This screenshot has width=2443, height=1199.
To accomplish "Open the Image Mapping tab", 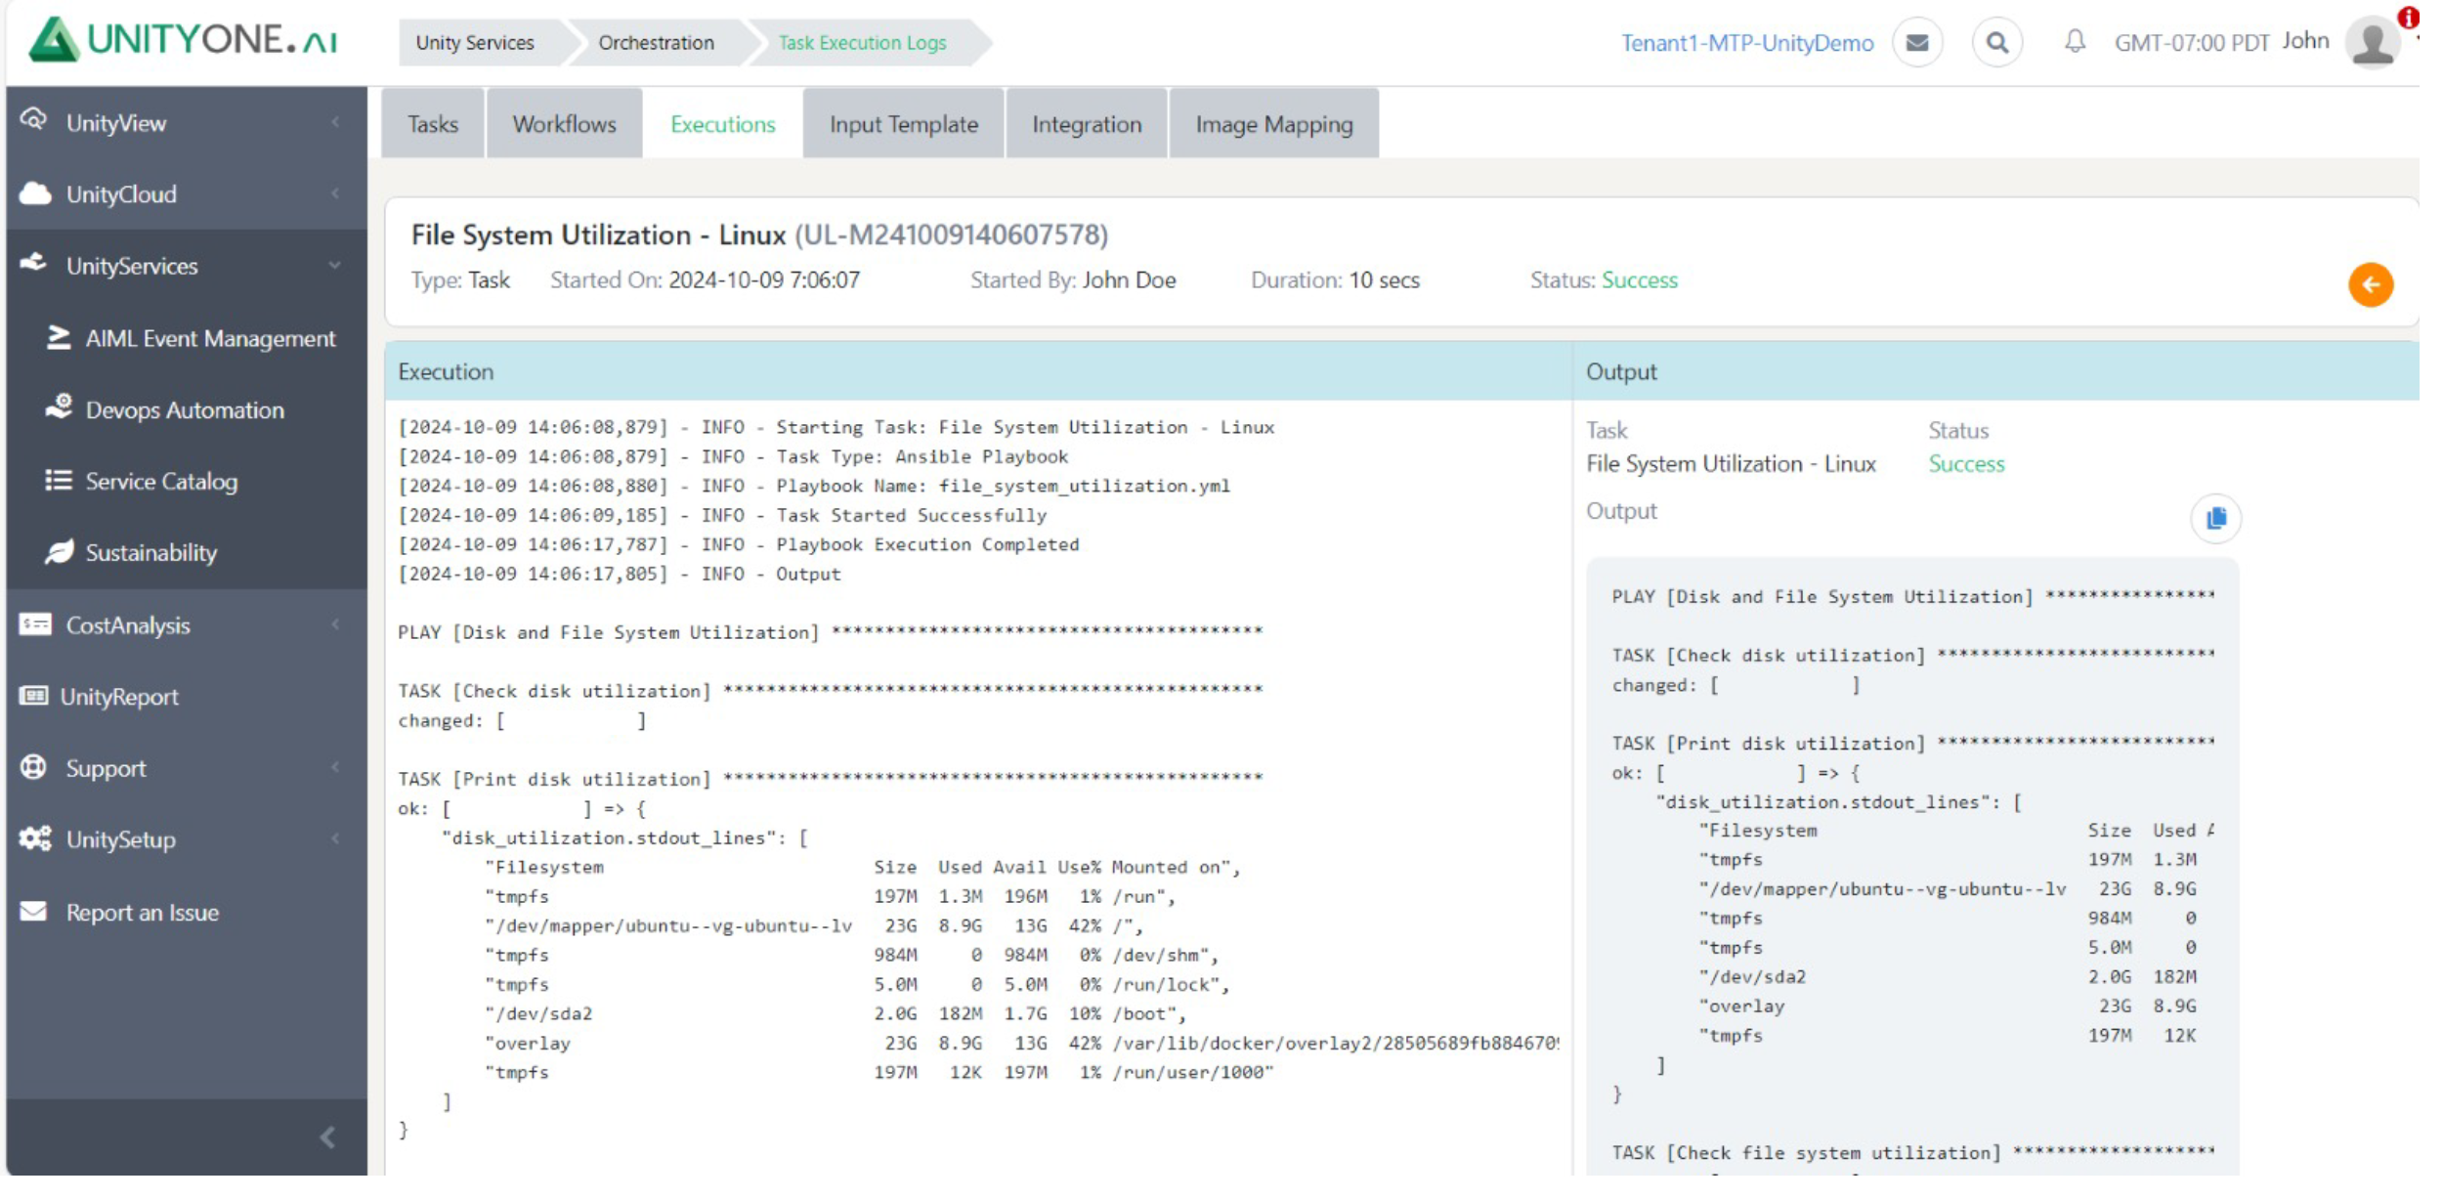I will pos(1273,124).
